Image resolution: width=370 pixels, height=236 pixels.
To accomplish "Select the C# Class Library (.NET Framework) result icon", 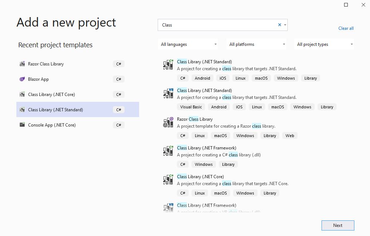I will (x=168, y=151).
